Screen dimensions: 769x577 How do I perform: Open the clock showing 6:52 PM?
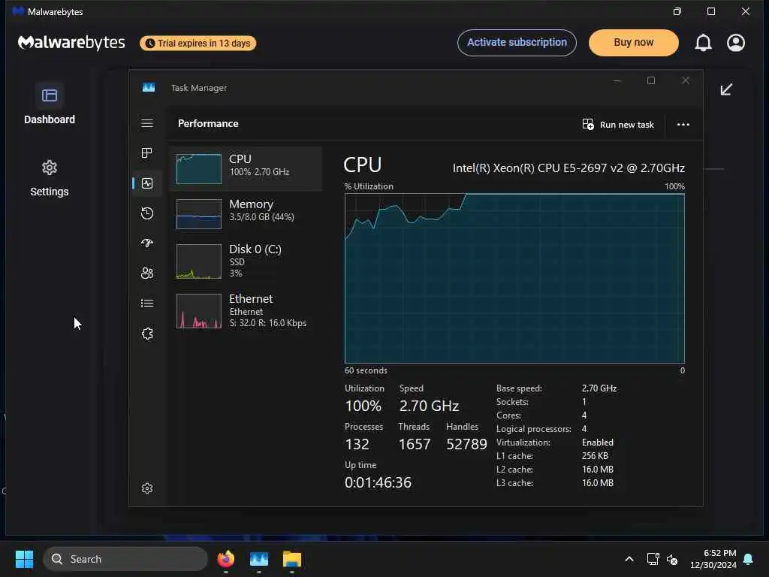713,559
